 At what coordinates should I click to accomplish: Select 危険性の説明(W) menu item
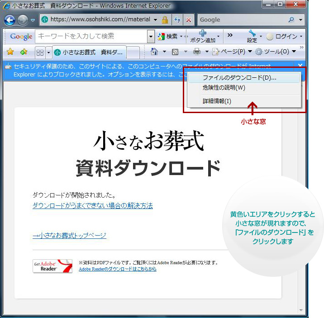pyautogui.click(x=244, y=88)
